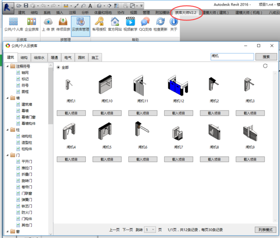
Task: Collapse the 注释符号 tree folder
Action: [7, 67]
